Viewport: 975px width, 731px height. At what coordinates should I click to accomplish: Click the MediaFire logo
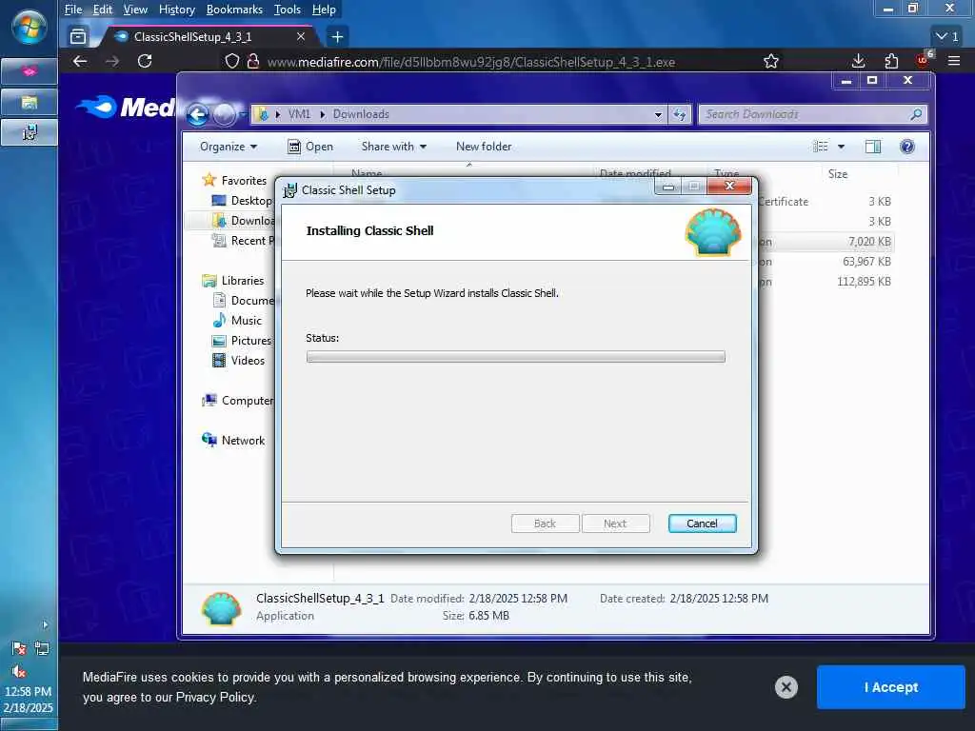(x=126, y=107)
